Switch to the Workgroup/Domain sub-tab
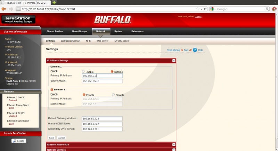Screen dimensions: 278x151 coord(71,41)
